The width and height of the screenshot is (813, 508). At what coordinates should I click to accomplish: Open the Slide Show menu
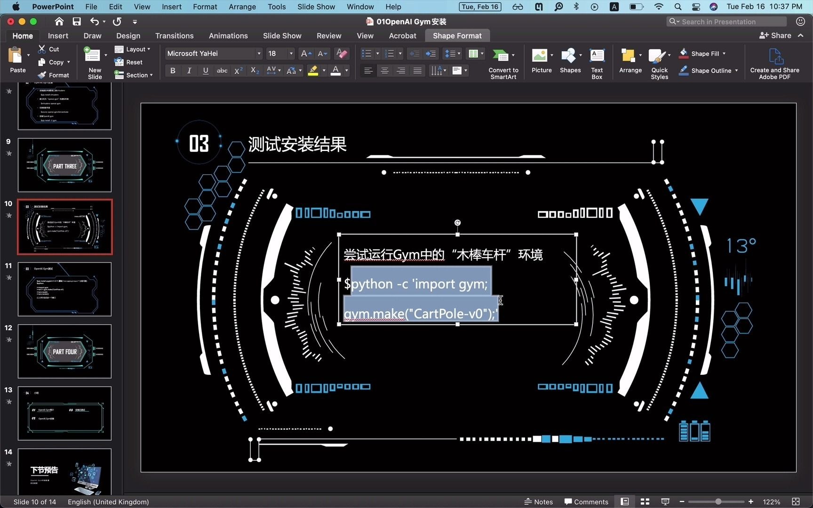click(316, 7)
